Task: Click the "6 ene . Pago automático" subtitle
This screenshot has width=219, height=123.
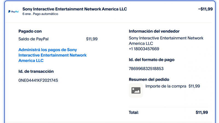Action: (40, 14)
